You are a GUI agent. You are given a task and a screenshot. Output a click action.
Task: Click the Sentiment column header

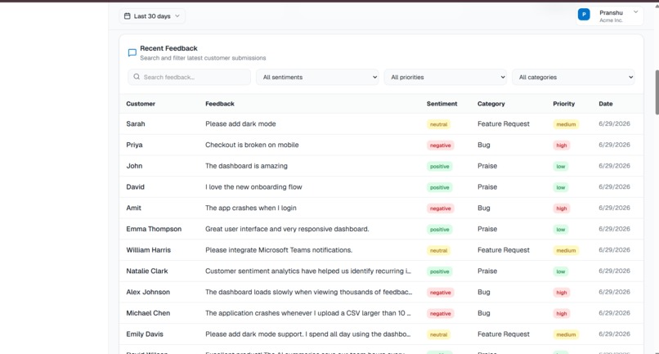pos(442,104)
